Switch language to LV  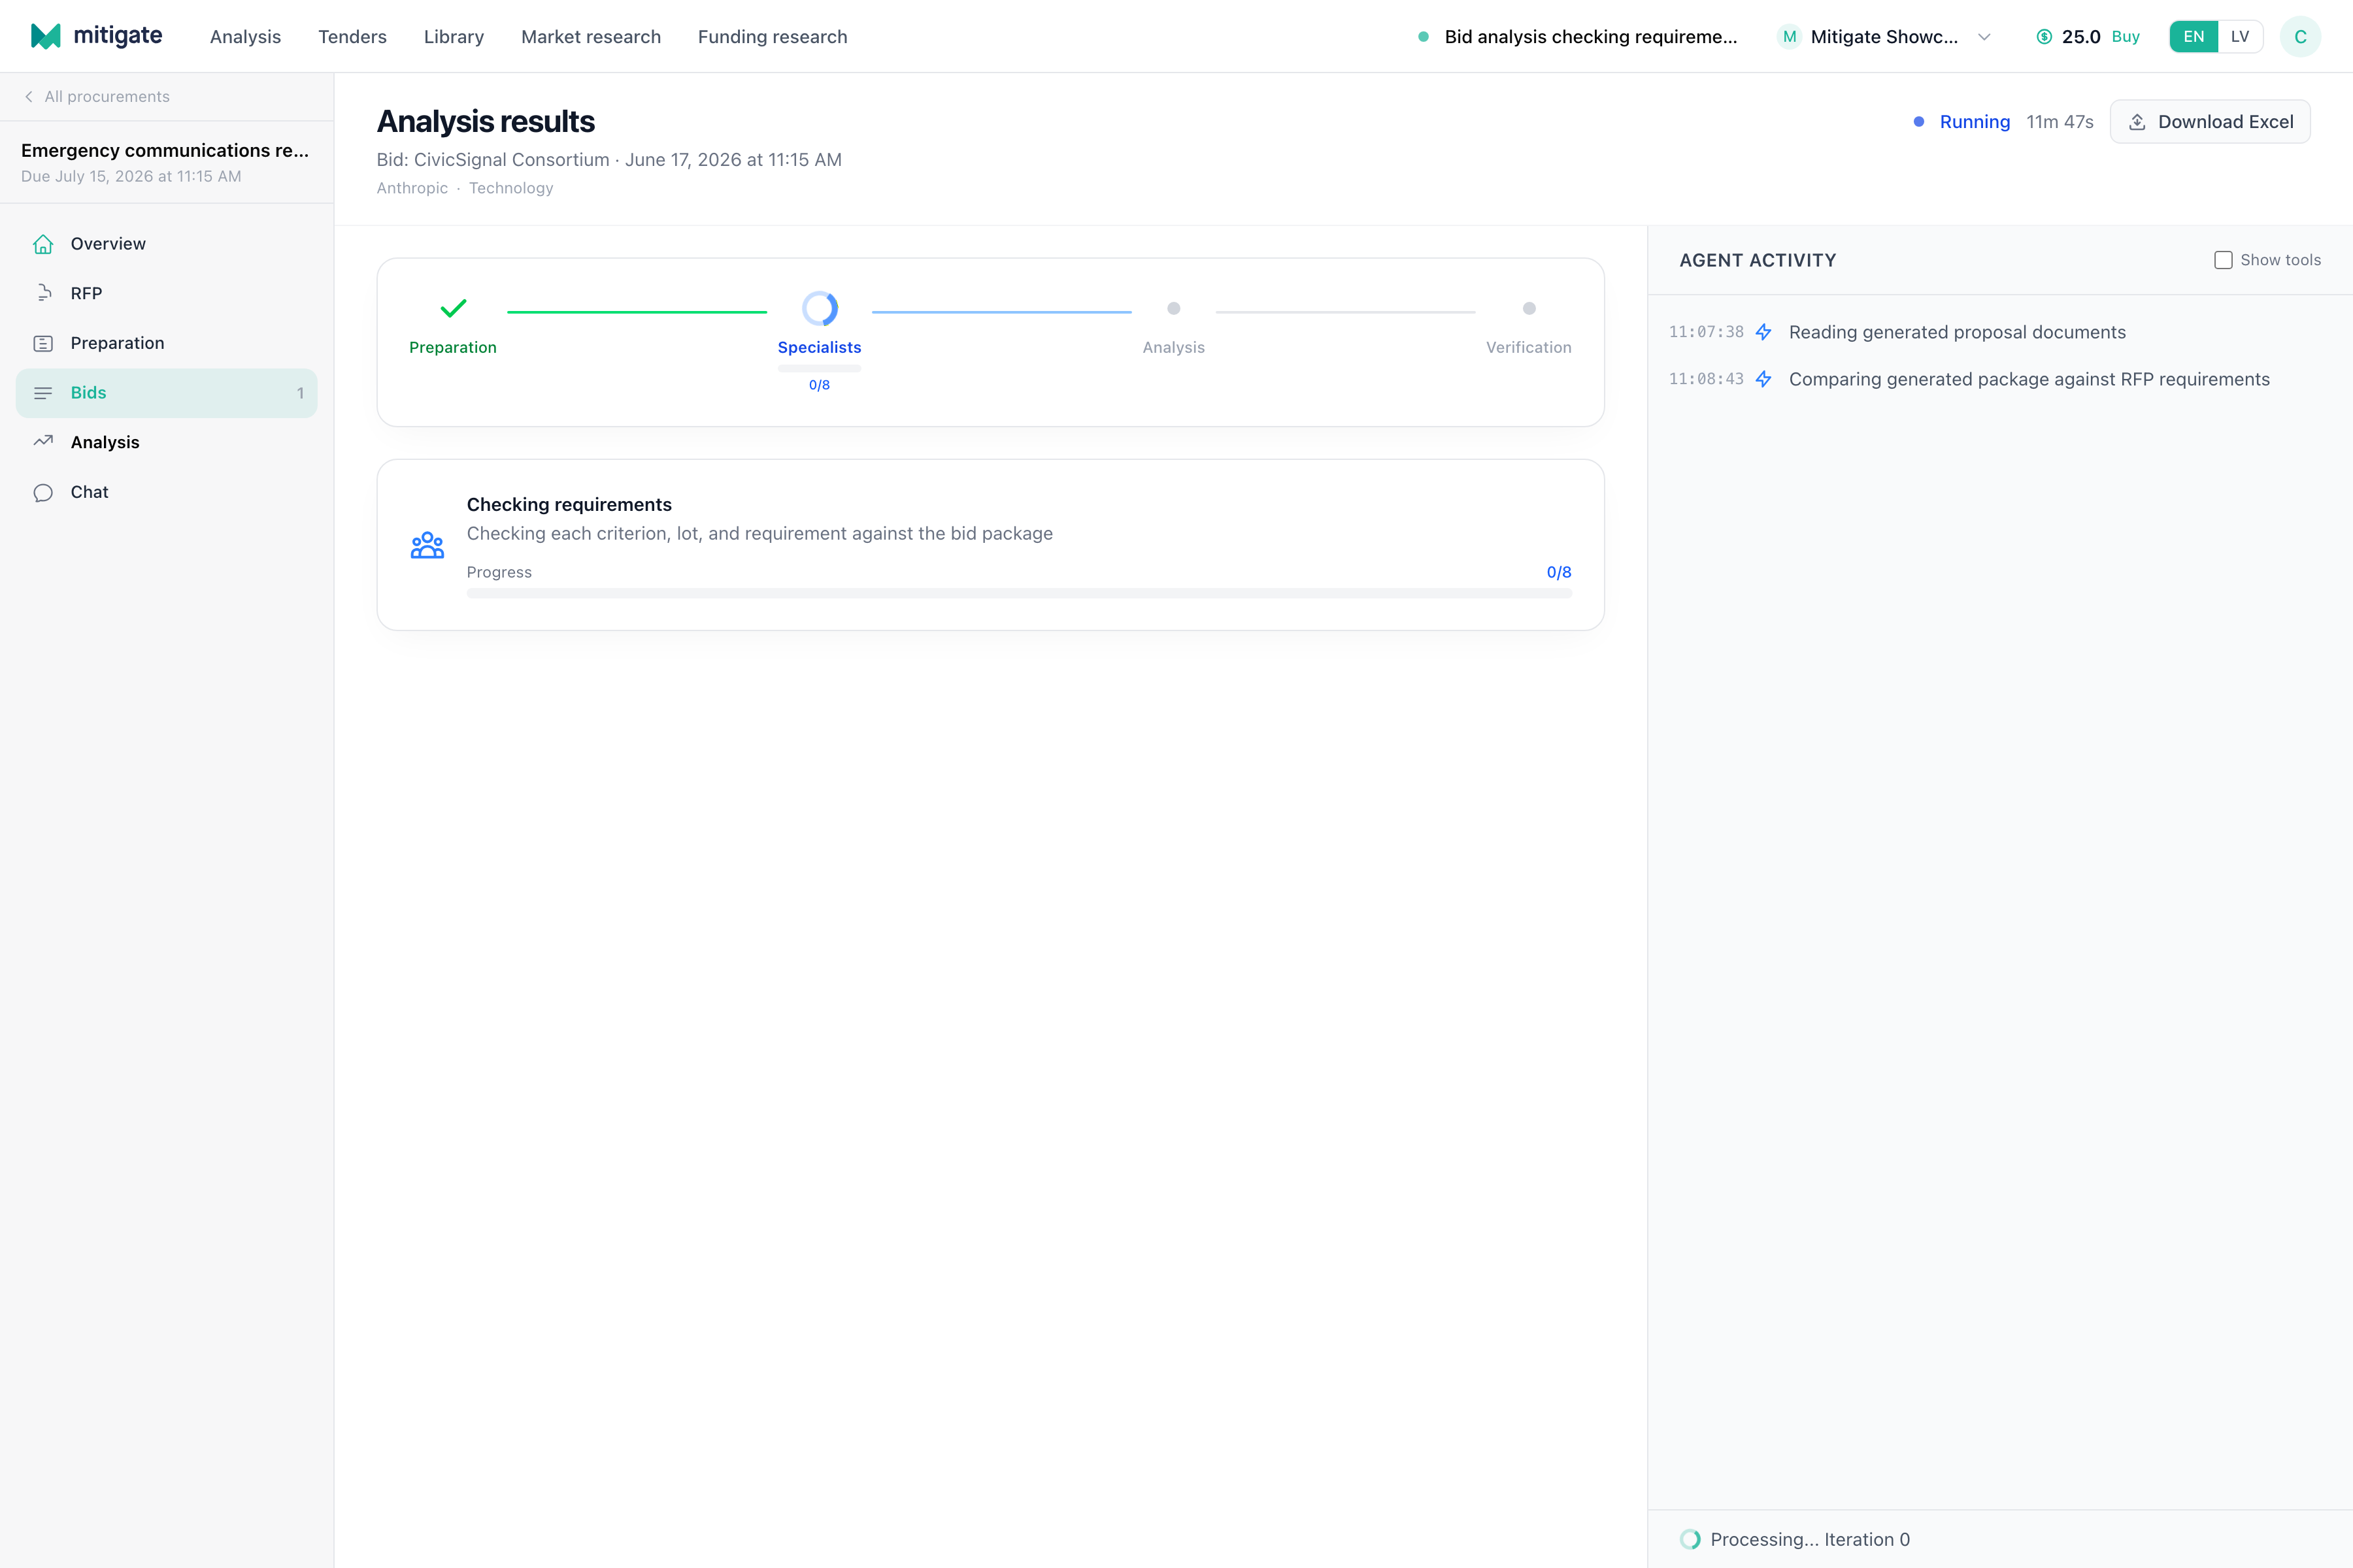2240,37
